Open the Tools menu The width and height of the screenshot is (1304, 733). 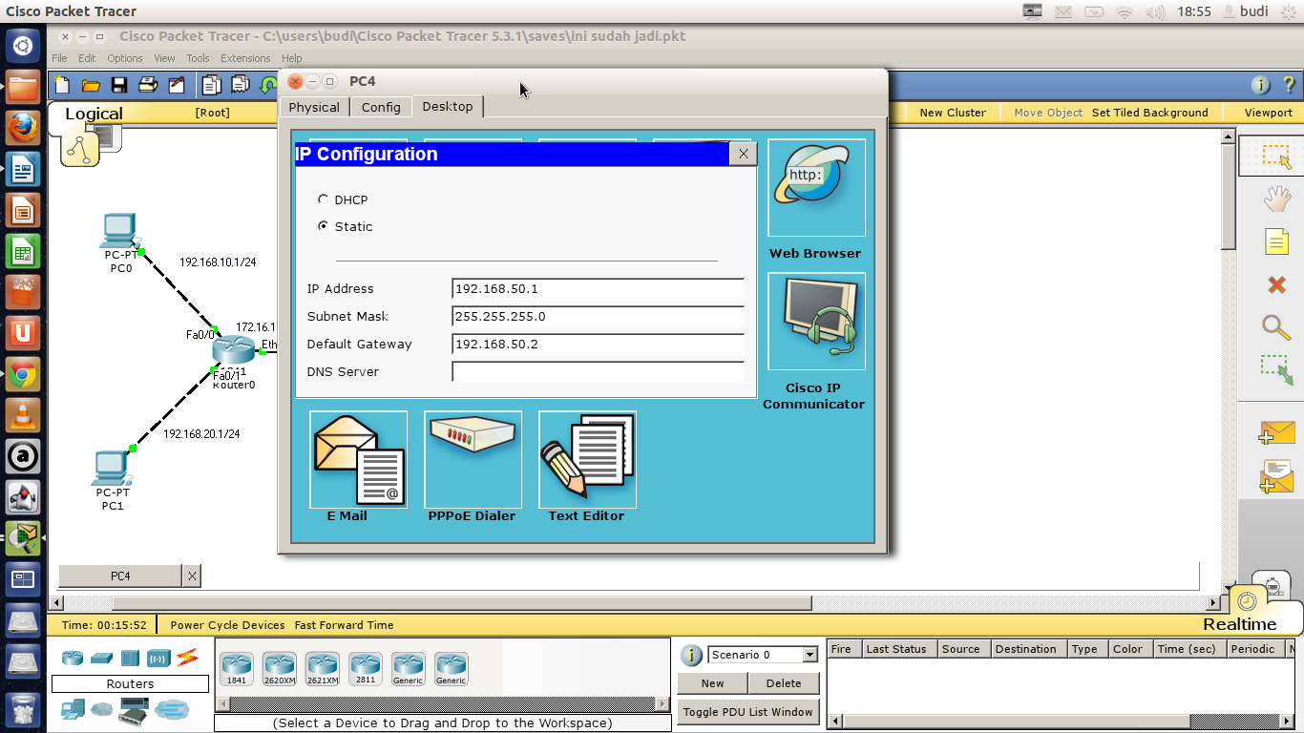point(198,58)
